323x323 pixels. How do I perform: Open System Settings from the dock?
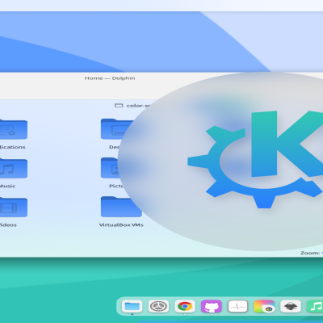[158, 306]
